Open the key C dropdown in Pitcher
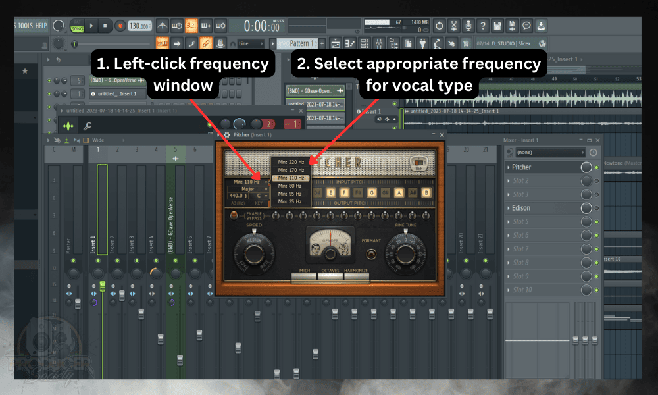The height and width of the screenshot is (395, 658). (259, 196)
